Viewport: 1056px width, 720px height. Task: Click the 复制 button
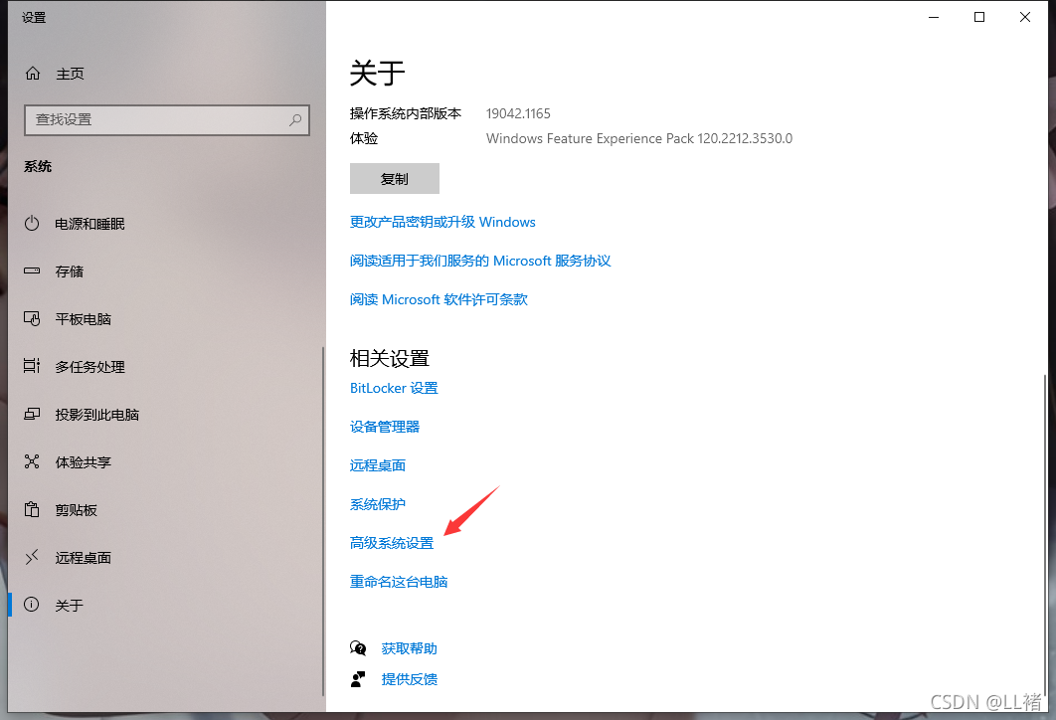[394, 178]
